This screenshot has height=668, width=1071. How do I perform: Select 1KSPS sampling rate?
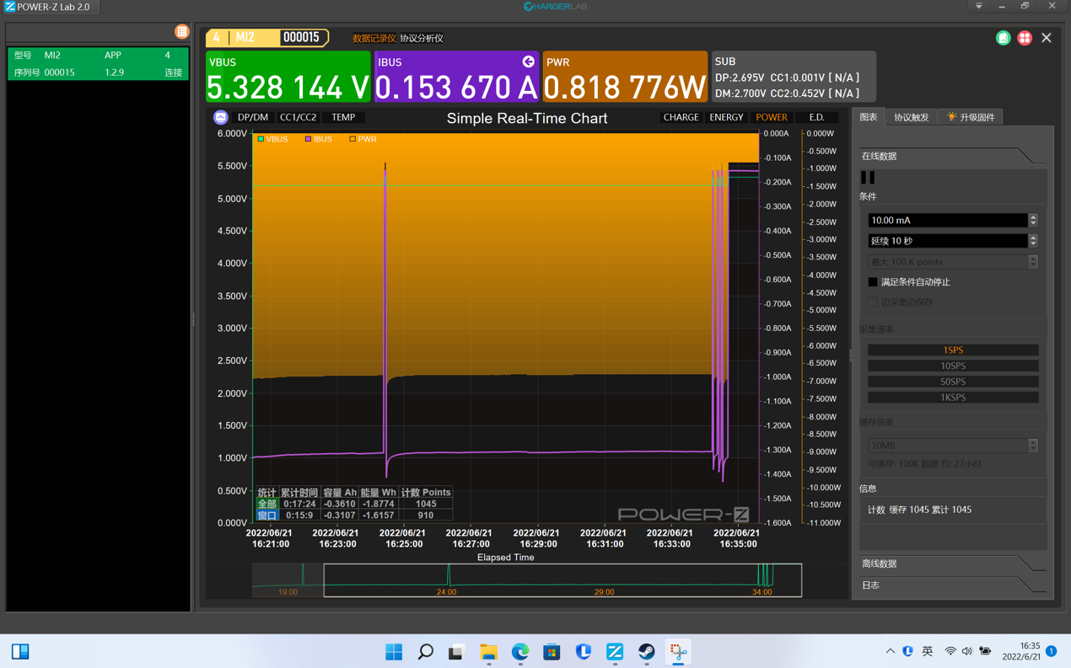click(x=953, y=398)
